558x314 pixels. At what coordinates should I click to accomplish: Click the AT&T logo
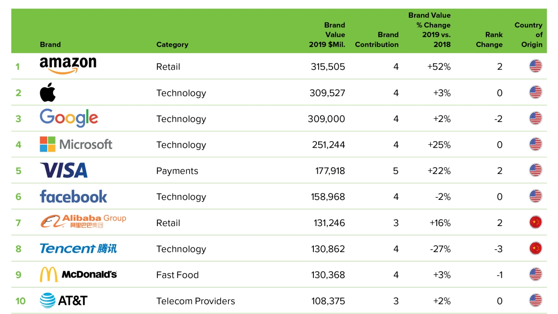tap(64, 300)
